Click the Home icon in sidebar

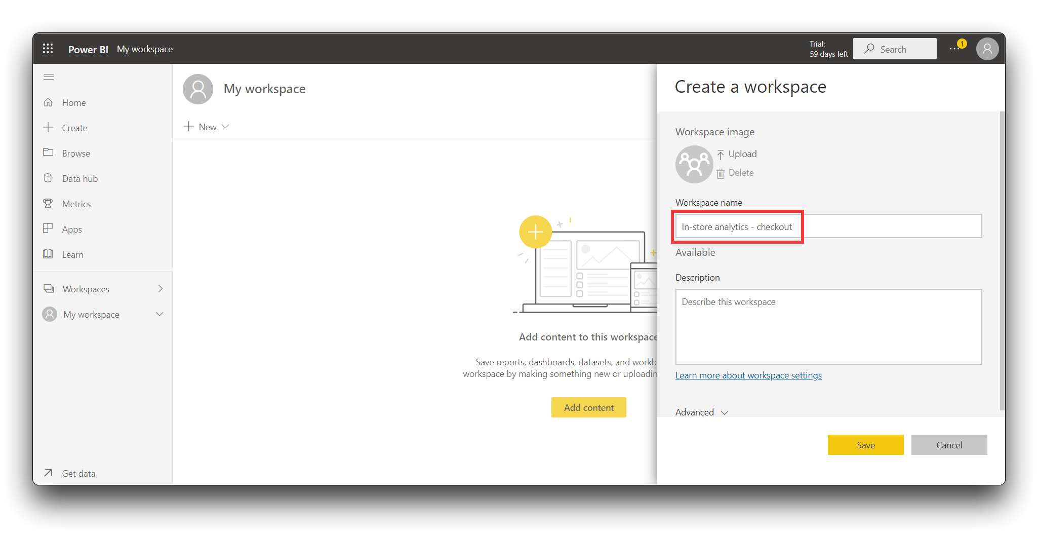(48, 102)
